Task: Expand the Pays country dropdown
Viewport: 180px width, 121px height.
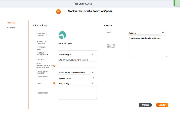Action: (163, 33)
